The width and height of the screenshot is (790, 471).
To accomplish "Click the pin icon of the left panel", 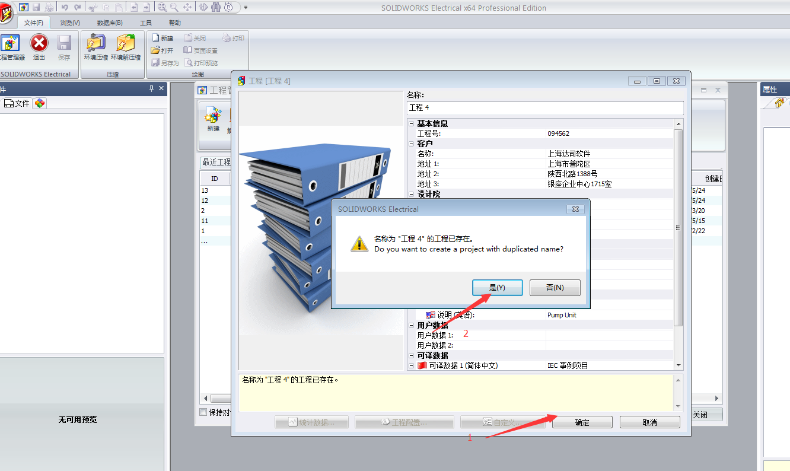I will point(151,89).
